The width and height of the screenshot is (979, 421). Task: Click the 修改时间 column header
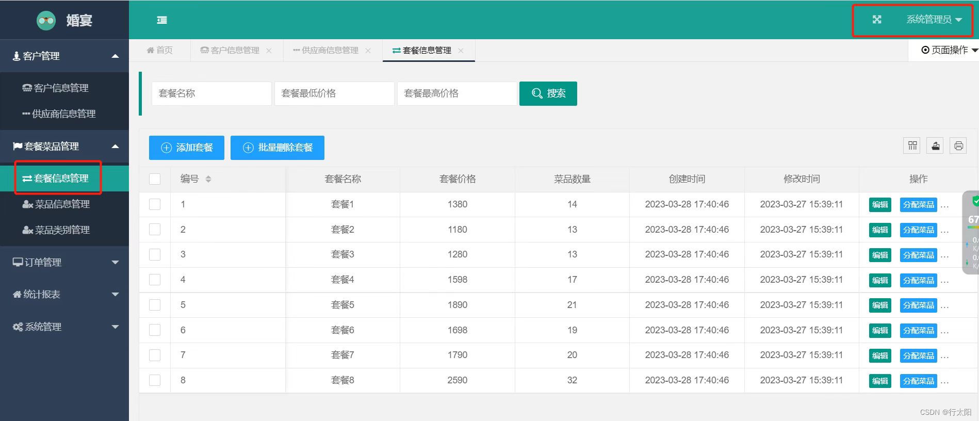pos(802,179)
